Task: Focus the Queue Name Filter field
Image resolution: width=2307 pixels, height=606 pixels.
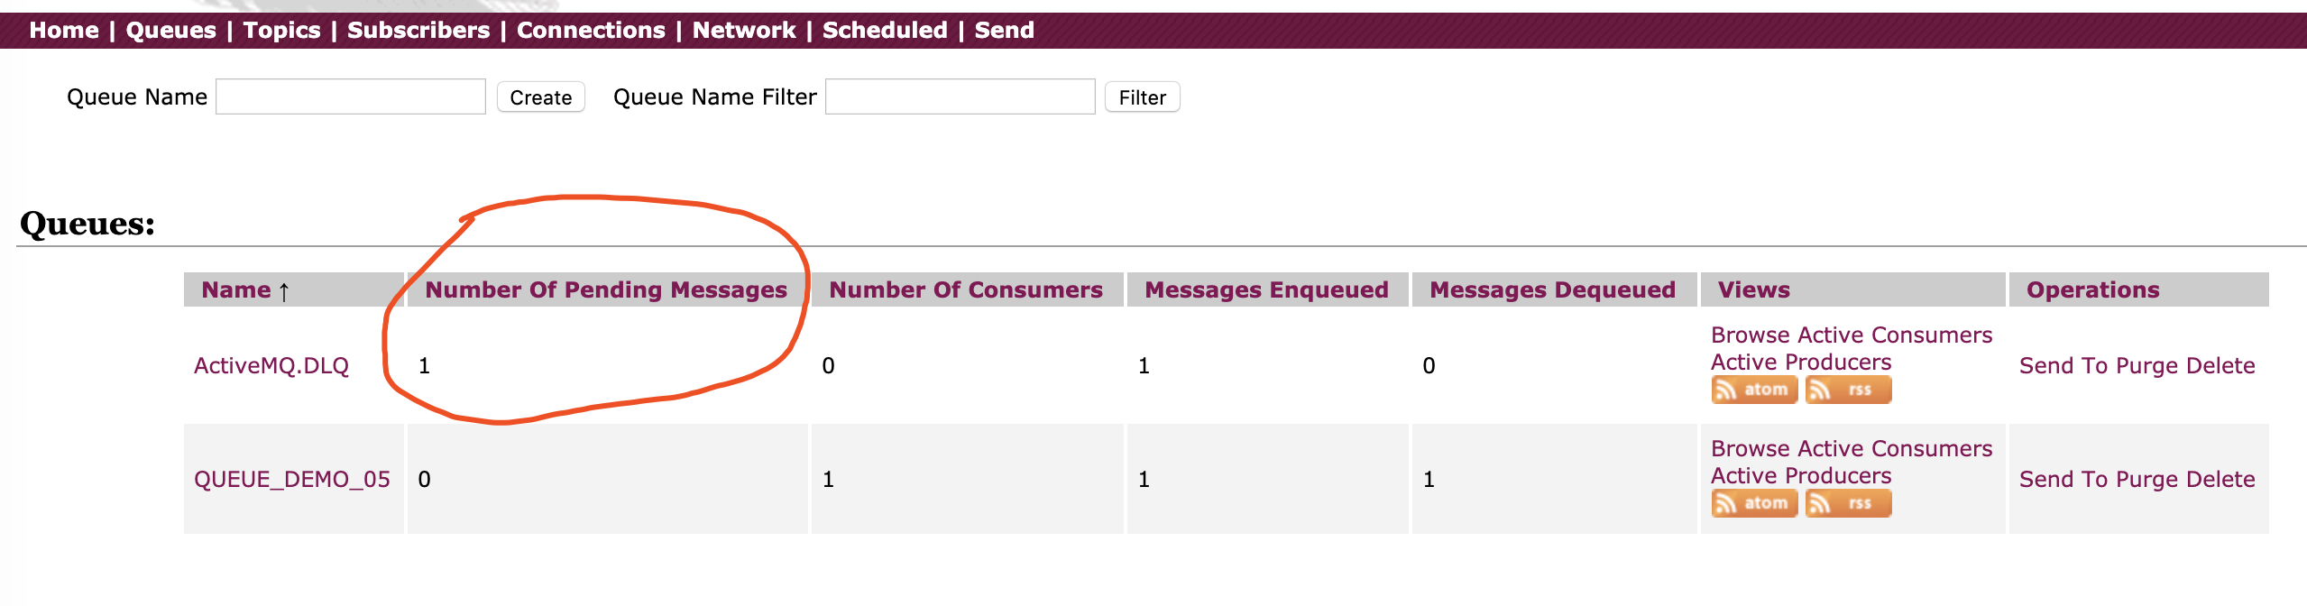Action: (x=960, y=96)
